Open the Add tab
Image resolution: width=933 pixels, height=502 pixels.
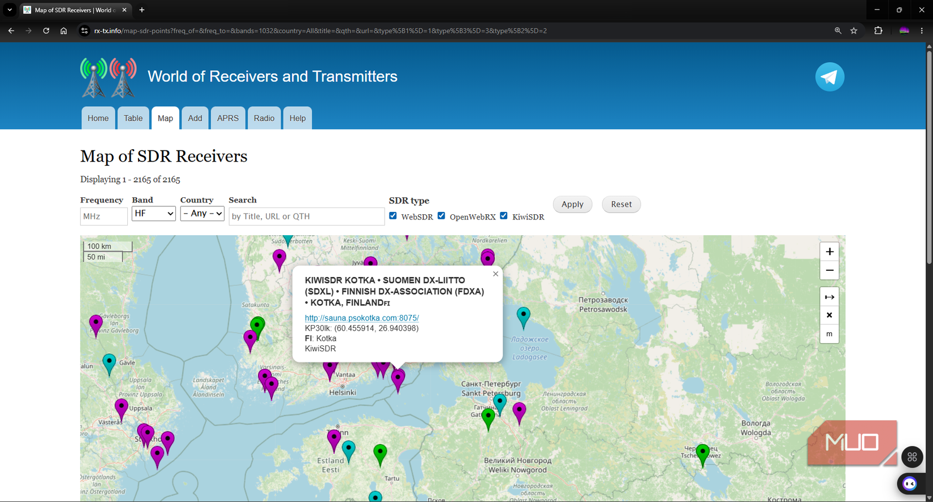point(195,118)
